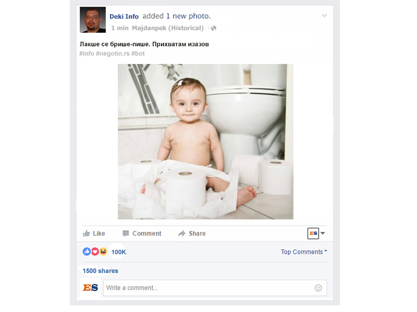Click the Share arrow icon
417x312 pixels.
click(x=181, y=233)
